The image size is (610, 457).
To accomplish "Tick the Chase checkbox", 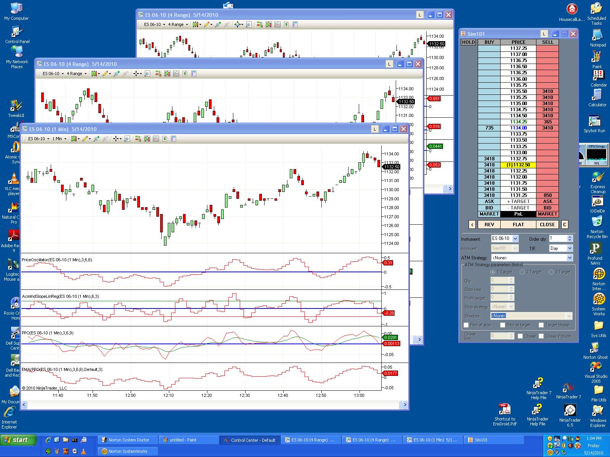I will click(x=520, y=336).
